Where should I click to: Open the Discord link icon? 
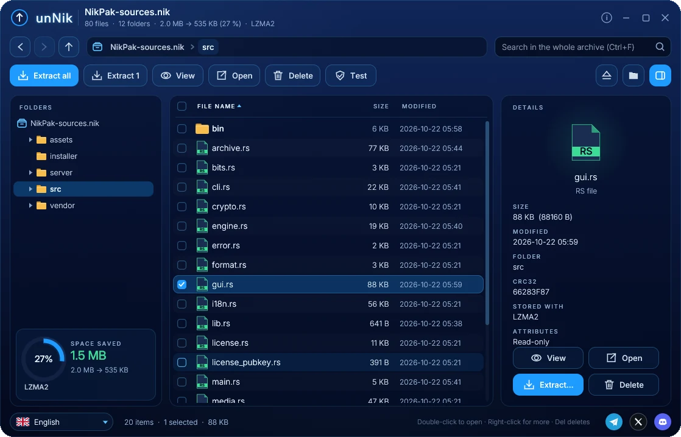click(662, 421)
